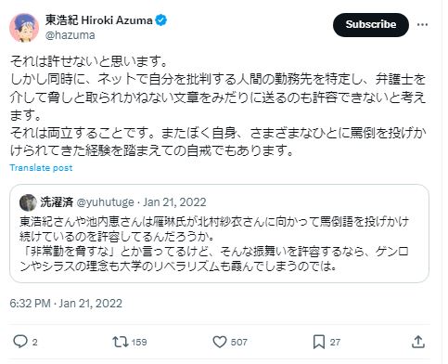Click the quoted post date Jan 21, 2022
This screenshot has height=364, width=448.
pyautogui.click(x=174, y=202)
